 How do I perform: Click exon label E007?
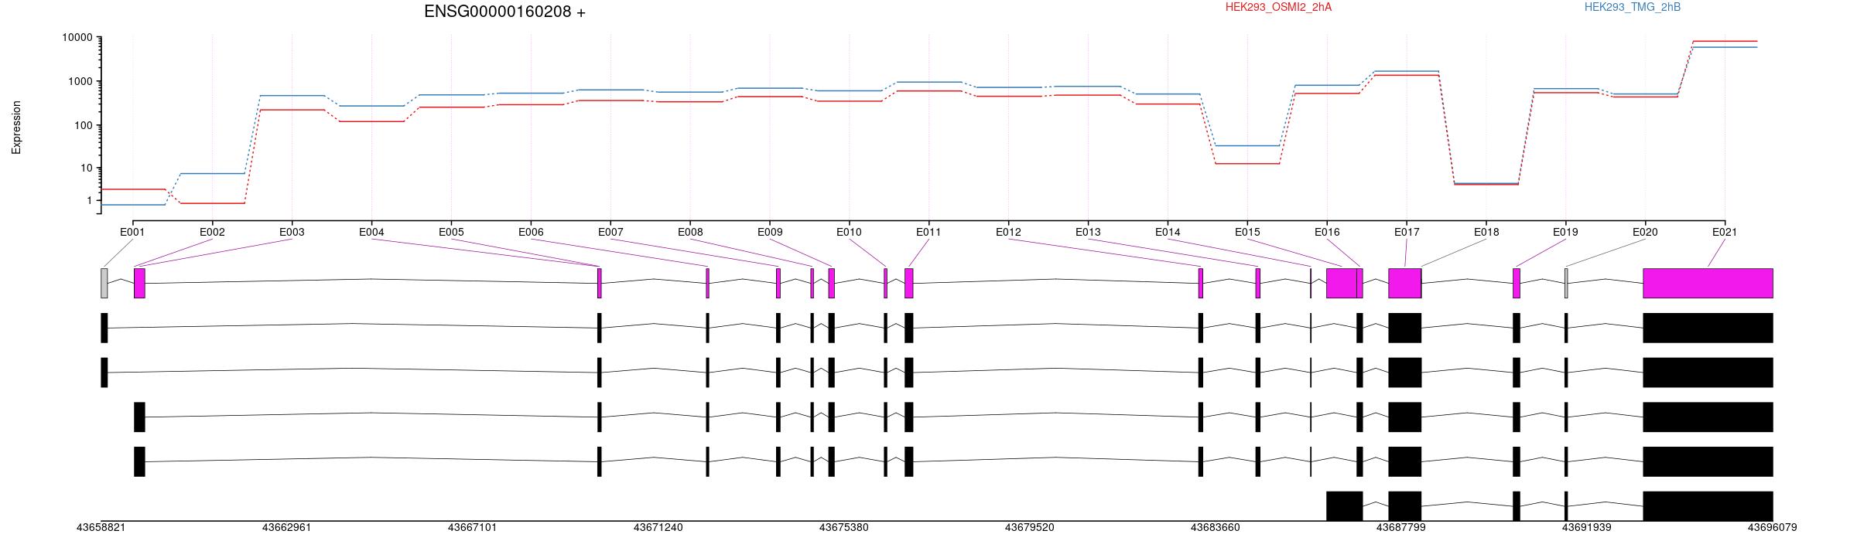610,232
